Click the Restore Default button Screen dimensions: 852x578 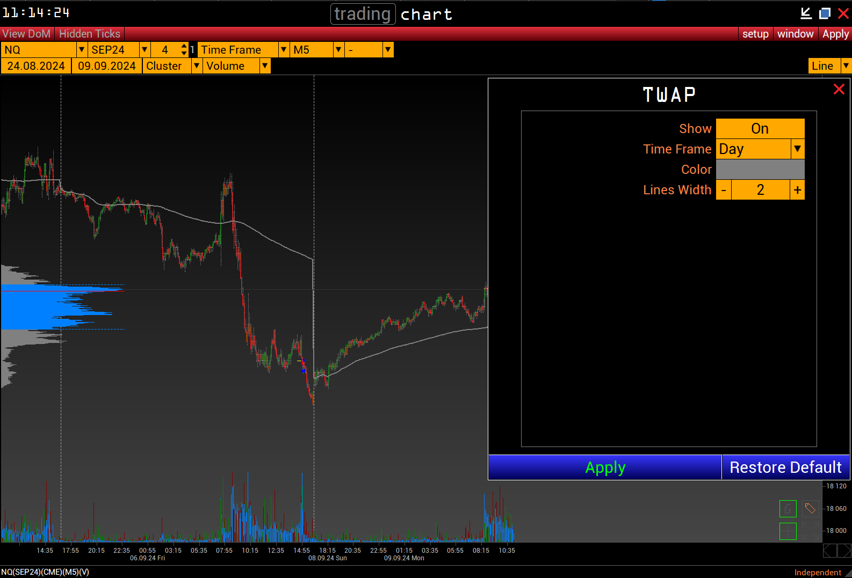pyautogui.click(x=785, y=467)
